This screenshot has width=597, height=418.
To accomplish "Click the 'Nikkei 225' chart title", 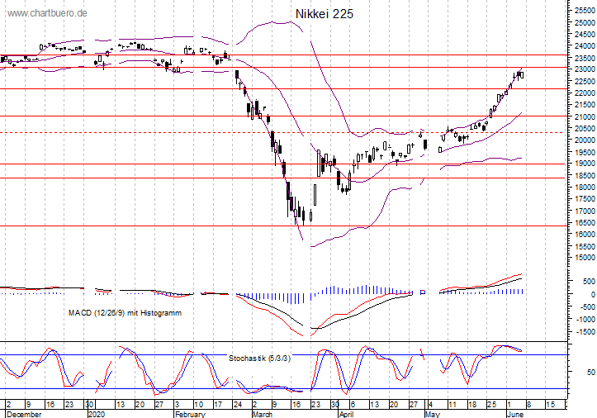I will tap(325, 14).
